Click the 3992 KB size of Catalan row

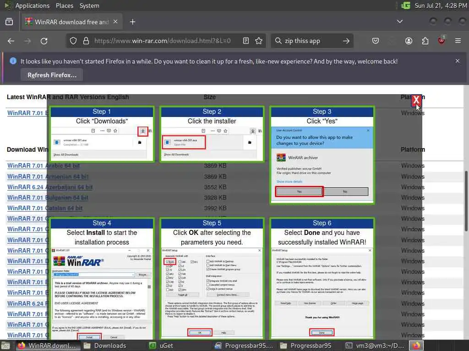[x=215, y=208]
